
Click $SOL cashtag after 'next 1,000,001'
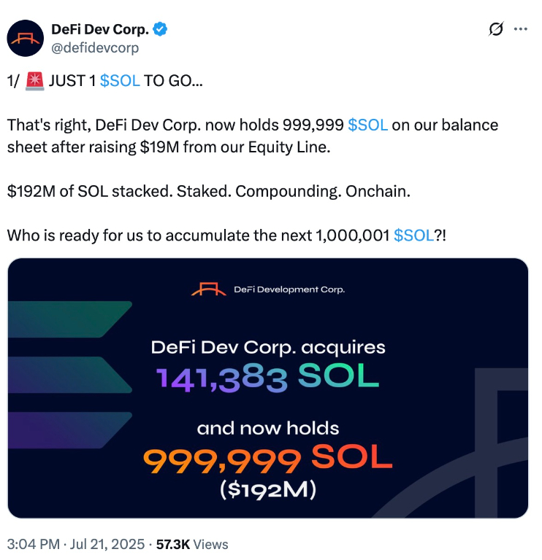[413, 236]
